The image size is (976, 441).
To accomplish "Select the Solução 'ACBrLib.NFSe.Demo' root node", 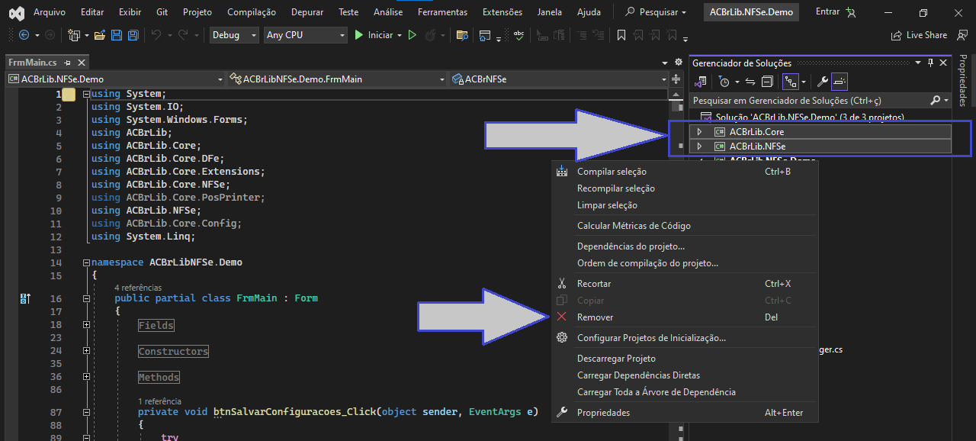I will click(810, 117).
